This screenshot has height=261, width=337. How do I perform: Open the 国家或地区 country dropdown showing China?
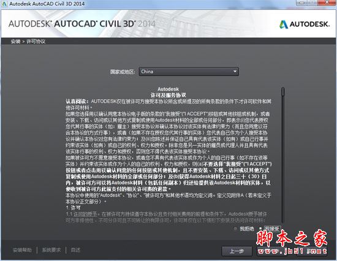[189, 72]
